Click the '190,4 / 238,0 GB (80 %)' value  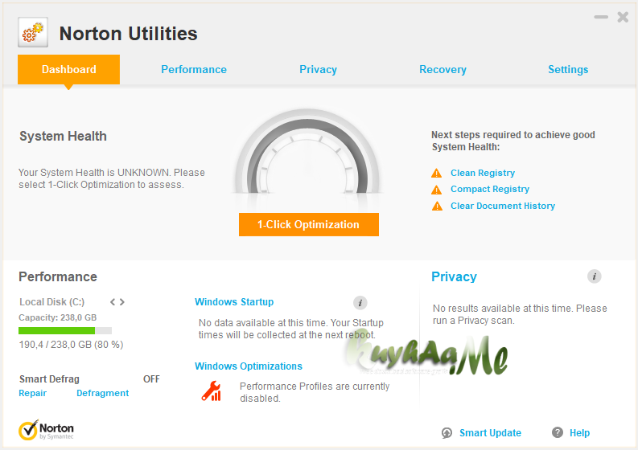pos(71,345)
